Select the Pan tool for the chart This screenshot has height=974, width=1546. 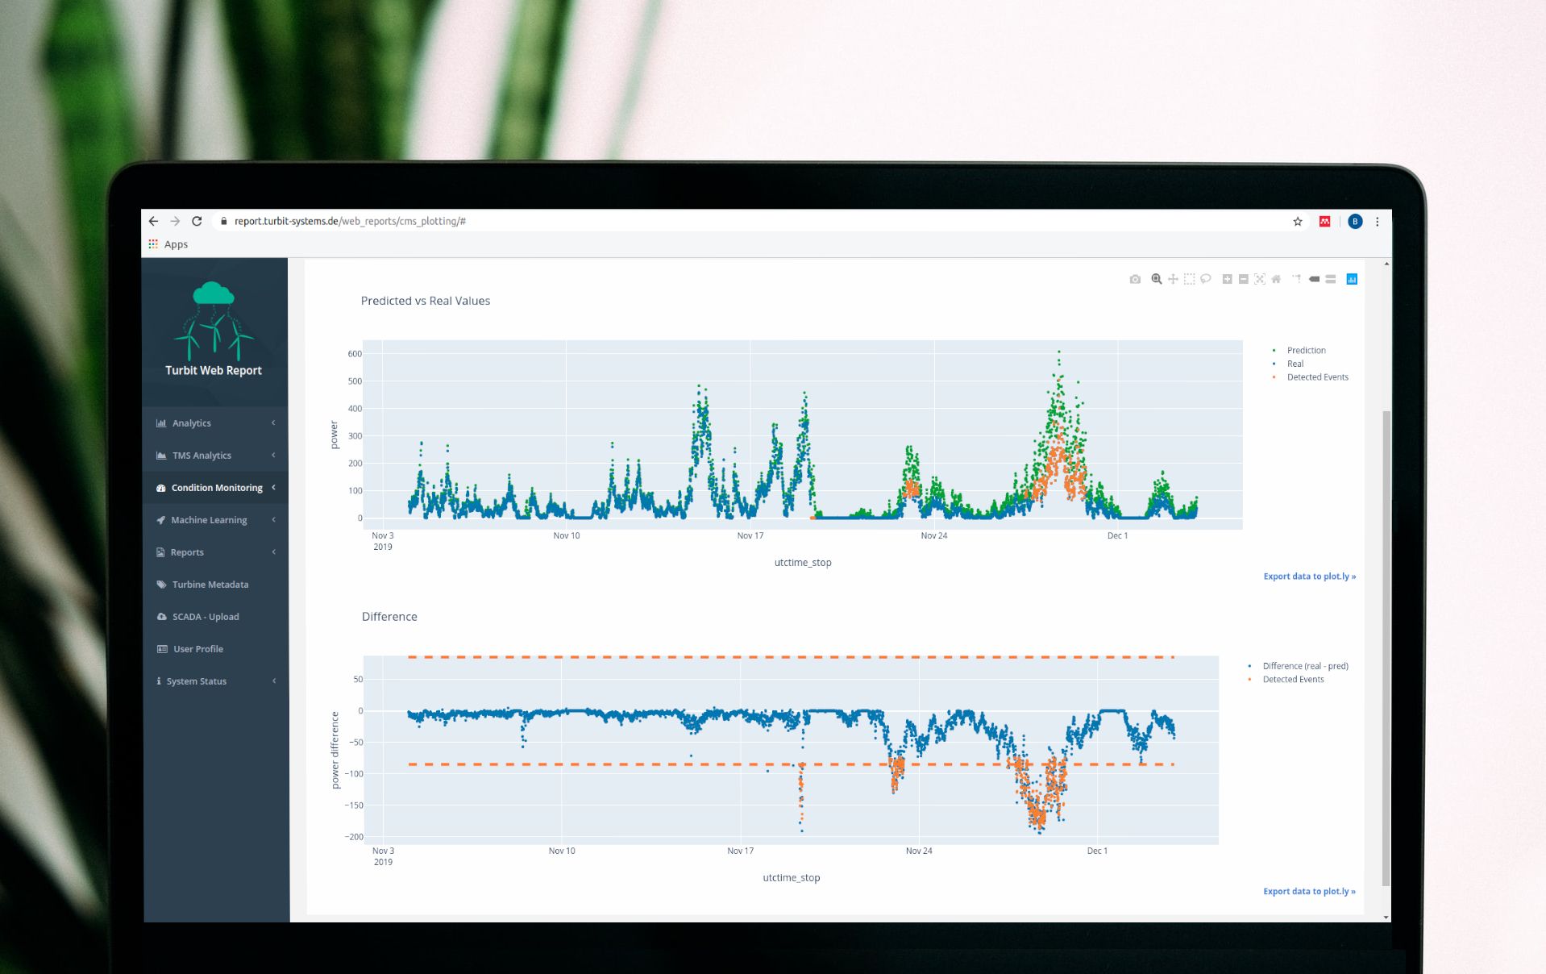1173,279
